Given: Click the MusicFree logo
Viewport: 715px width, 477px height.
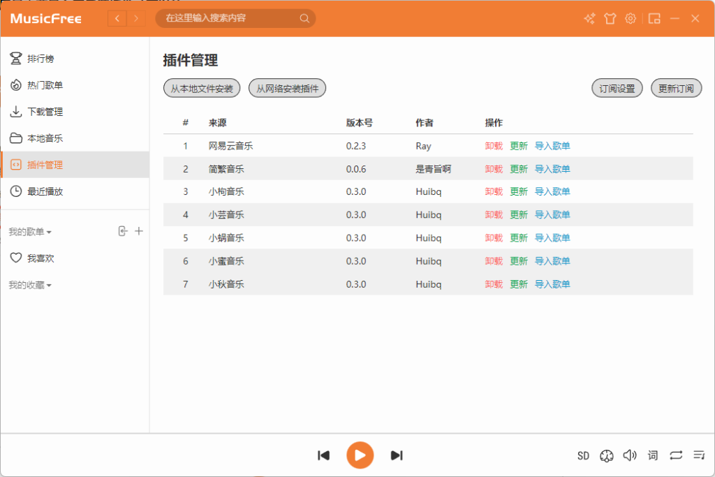Looking at the screenshot, I should click(46, 19).
